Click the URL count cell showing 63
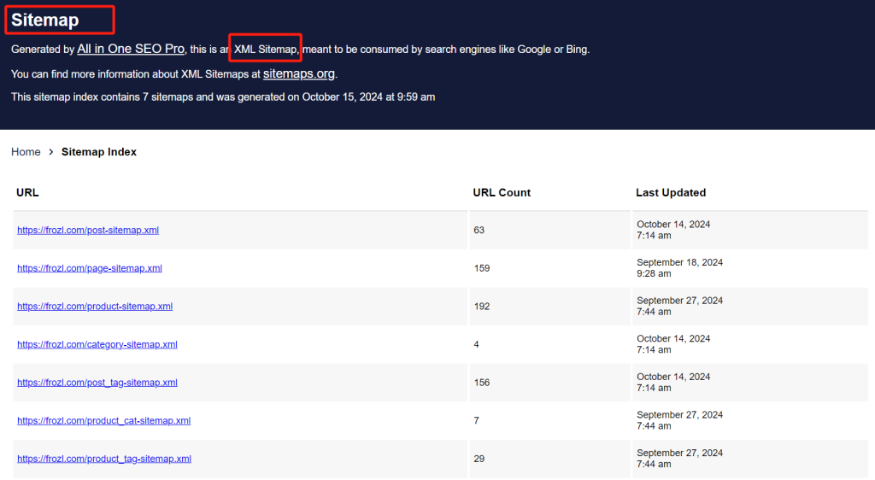 click(479, 231)
